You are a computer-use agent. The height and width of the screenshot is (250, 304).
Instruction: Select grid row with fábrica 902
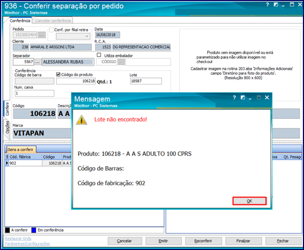coord(26,163)
